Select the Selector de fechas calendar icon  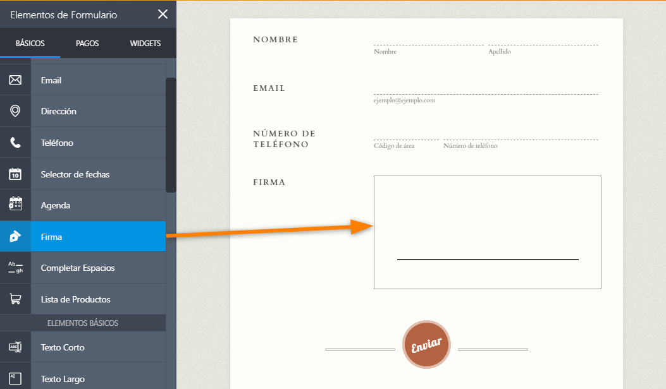coord(15,174)
